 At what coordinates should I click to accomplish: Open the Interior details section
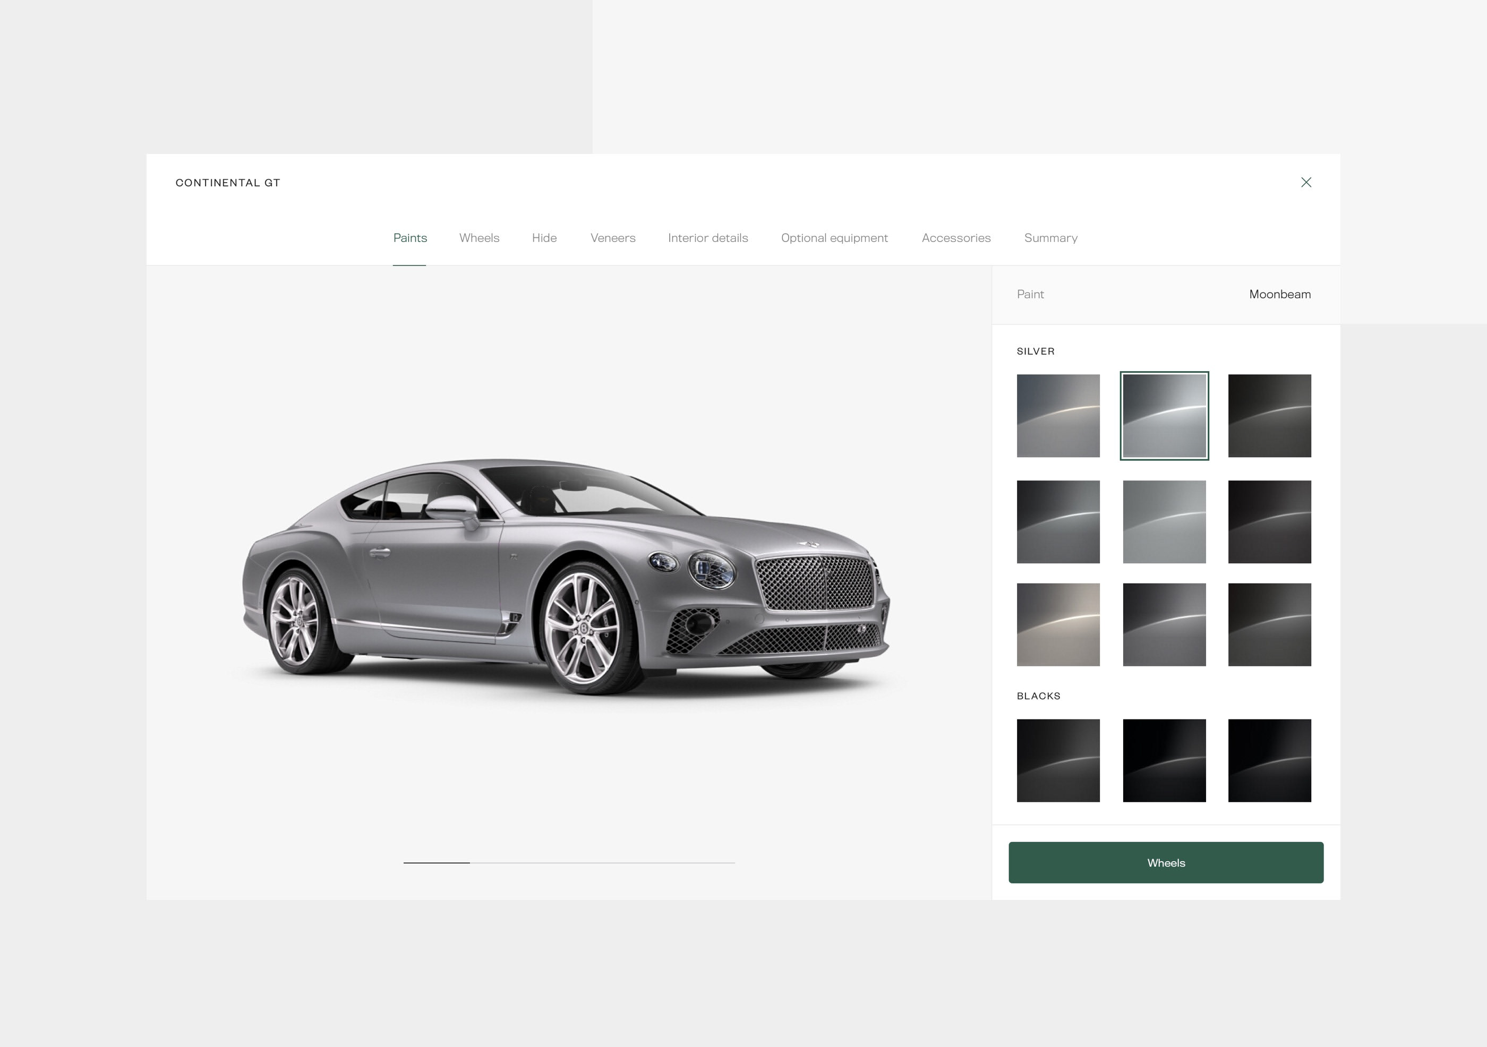click(x=708, y=238)
